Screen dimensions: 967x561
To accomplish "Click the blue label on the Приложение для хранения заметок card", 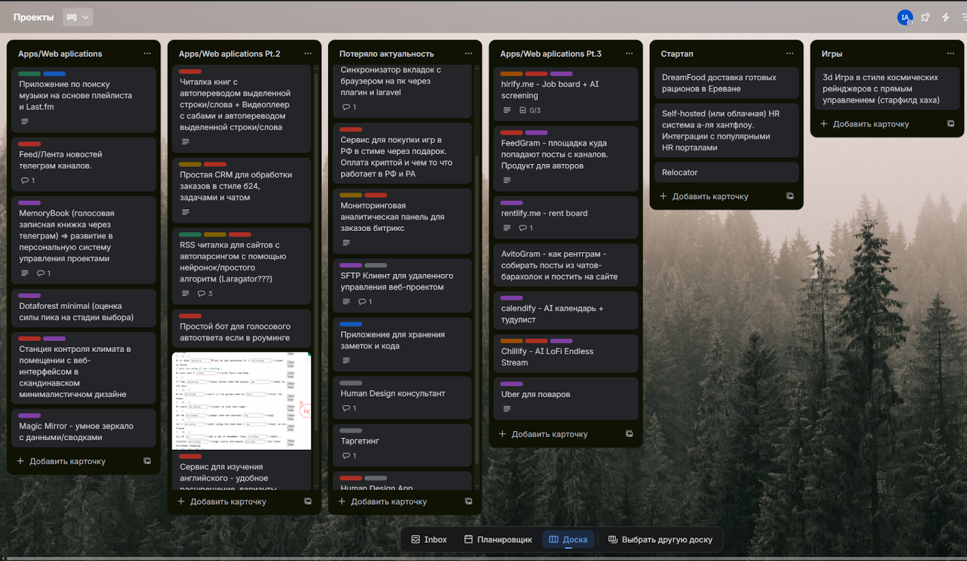I will pos(351,325).
